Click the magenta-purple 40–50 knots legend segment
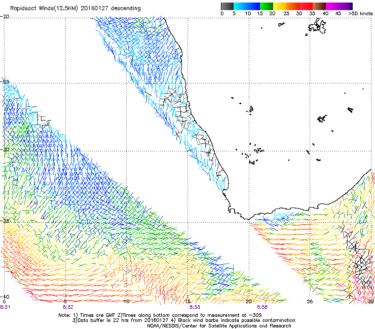Viewport: 375px width, 329px height. tap(337, 6)
